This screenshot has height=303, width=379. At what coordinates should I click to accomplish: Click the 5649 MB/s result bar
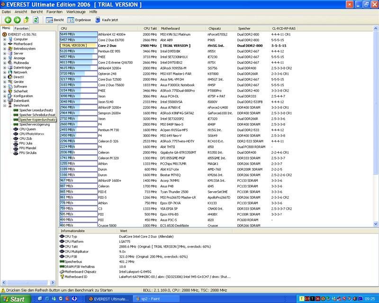click(x=79, y=34)
